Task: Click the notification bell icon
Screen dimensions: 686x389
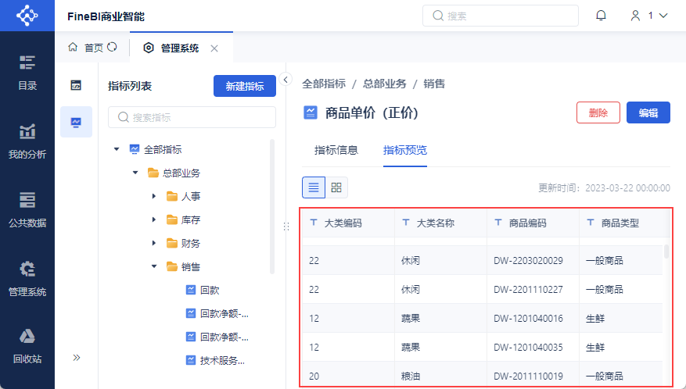Action: (601, 16)
